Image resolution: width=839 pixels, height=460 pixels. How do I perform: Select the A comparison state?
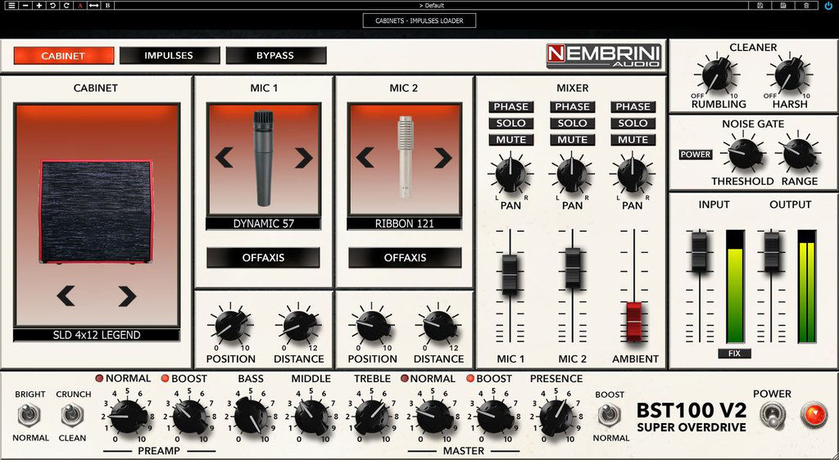79,6
